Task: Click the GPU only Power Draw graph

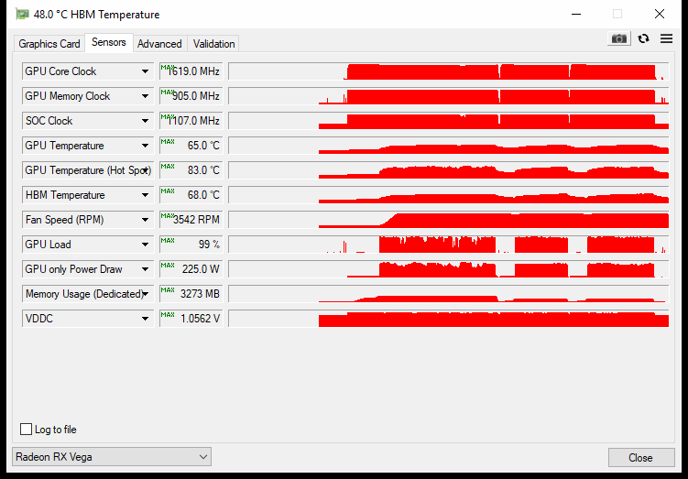Action: 448,269
